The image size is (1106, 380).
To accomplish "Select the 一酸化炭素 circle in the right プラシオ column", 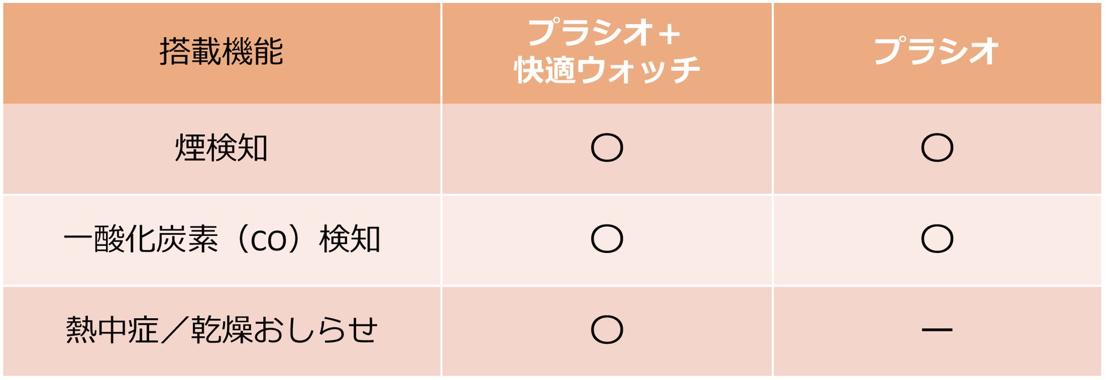I will point(937,239).
